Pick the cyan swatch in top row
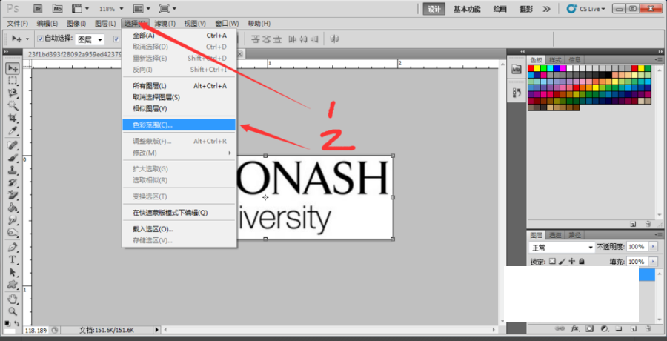This screenshot has height=341, width=667. (x=550, y=68)
